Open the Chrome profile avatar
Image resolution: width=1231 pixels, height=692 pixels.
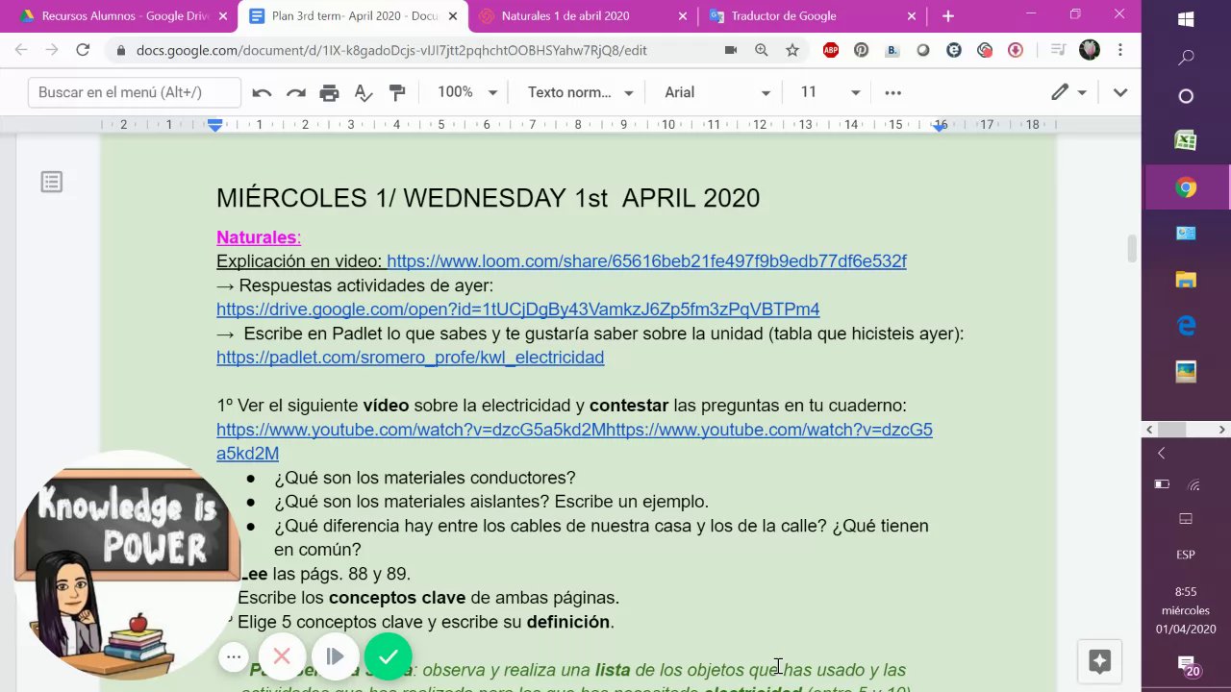coord(1090,50)
